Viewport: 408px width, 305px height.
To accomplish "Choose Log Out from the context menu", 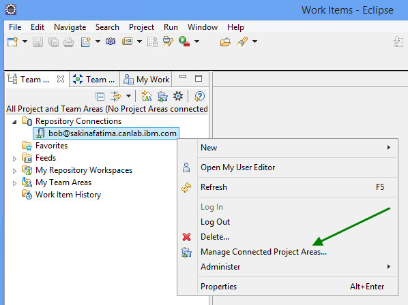I will (x=288, y=222).
